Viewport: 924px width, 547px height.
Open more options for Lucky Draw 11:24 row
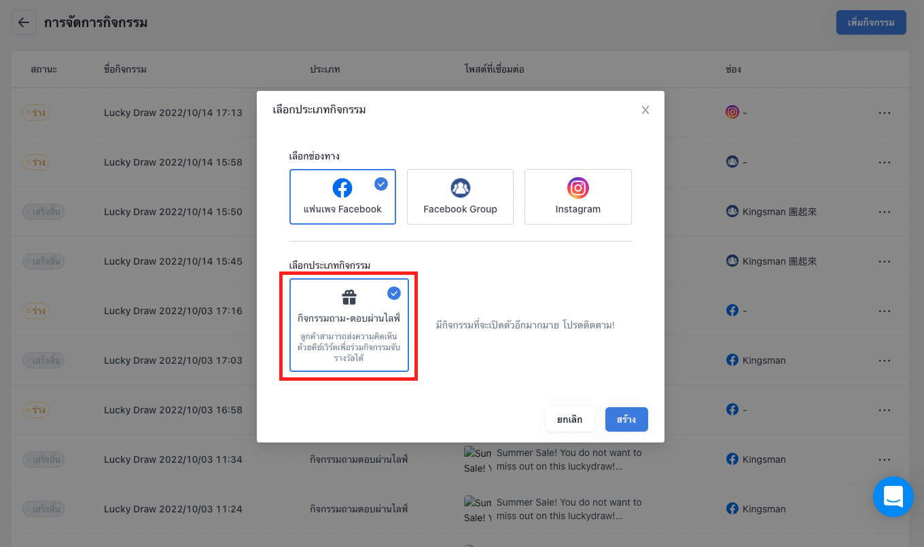pyautogui.click(x=884, y=509)
